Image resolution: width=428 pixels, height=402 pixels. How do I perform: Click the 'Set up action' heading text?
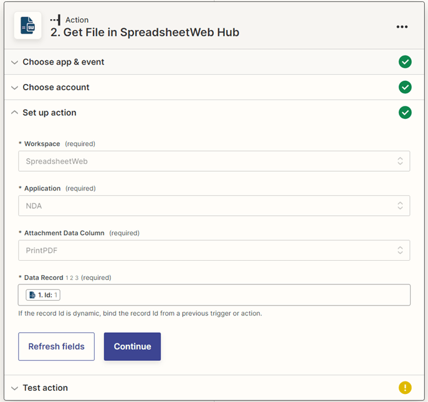click(49, 113)
